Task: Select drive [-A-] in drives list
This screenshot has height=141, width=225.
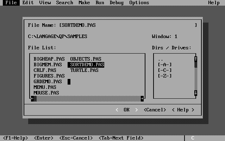Action: [x=165, y=65]
